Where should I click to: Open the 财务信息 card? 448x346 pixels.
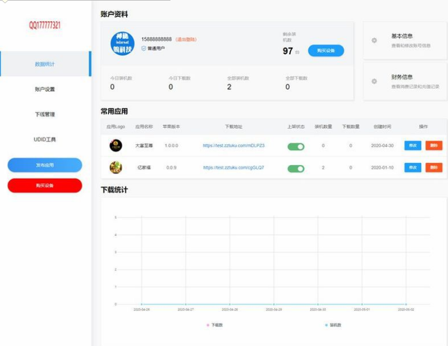(405, 81)
